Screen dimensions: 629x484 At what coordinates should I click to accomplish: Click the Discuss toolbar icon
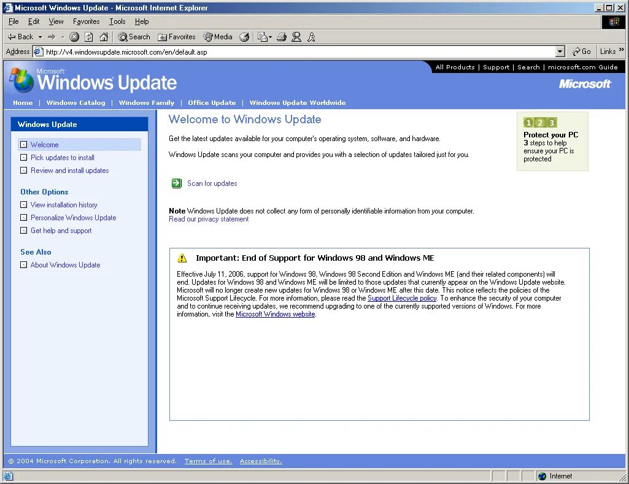click(296, 37)
